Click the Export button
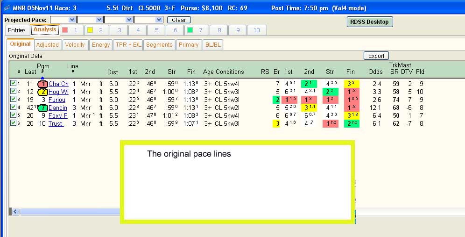 click(x=376, y=56)
